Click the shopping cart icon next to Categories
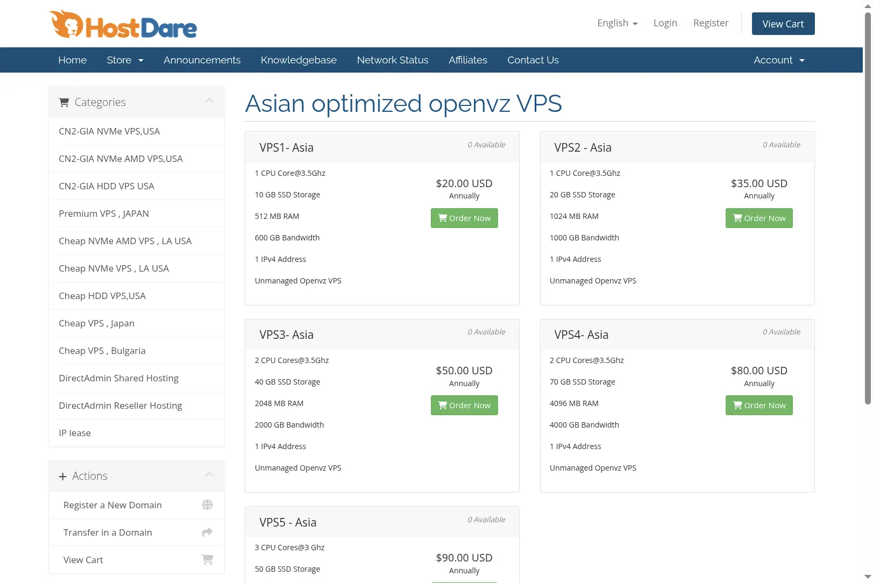Screen dimensions: 873x583 pyautogui.click(x=64, y=102)
